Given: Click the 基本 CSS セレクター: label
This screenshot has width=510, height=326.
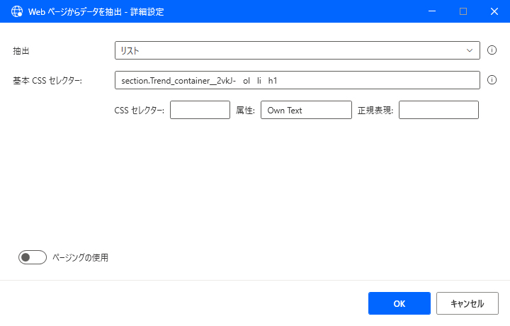Looking at the screenshot, I should click(x=47, y=80).
